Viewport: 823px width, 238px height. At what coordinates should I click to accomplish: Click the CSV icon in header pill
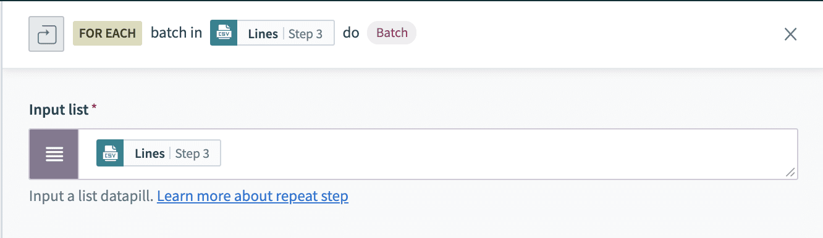224,33
